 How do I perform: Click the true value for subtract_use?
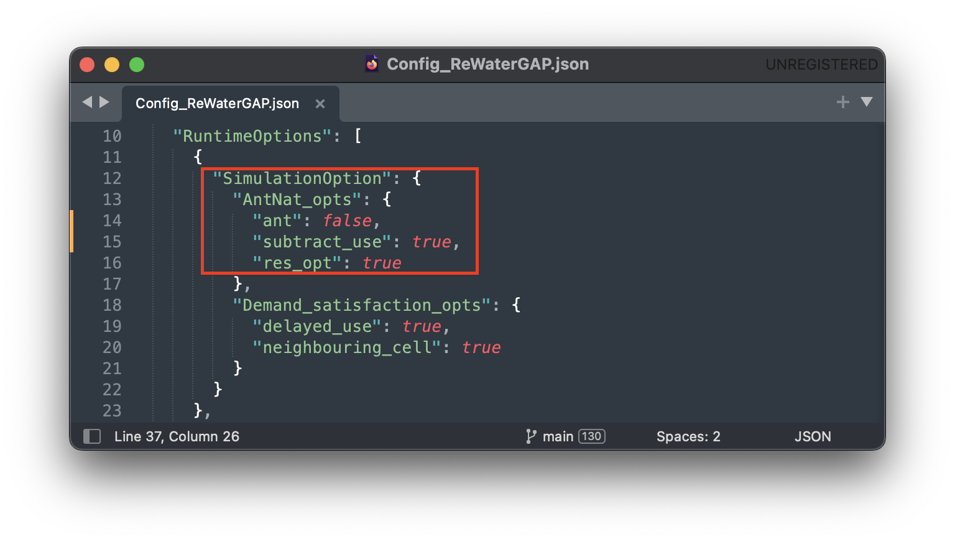(431, 242)
